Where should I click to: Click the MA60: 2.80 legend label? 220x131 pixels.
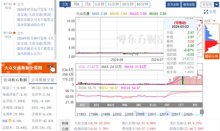pos(158,14)
